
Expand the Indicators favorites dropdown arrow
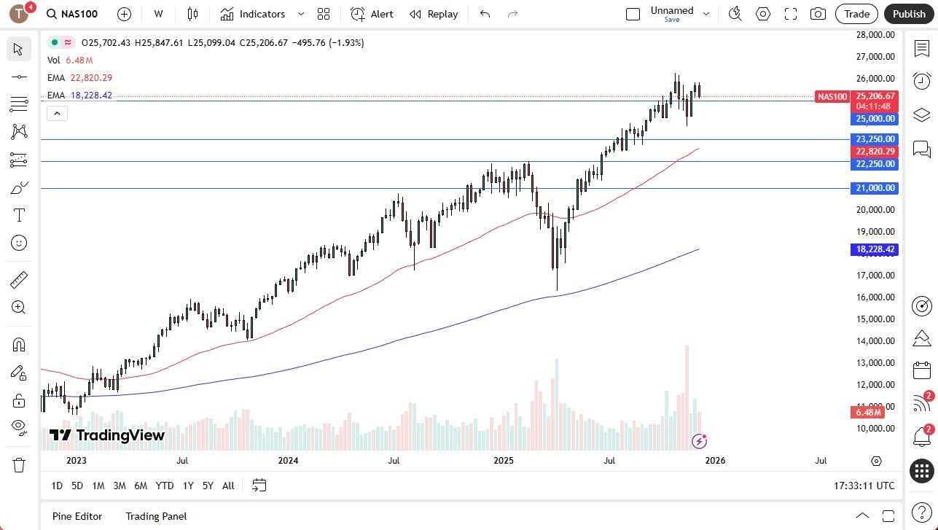point(302,14)
